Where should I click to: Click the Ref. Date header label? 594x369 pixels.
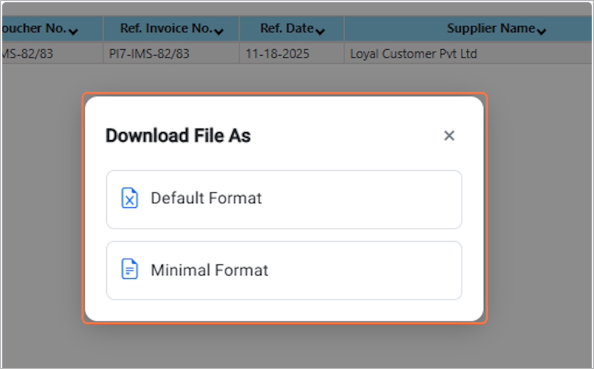point(286,28)
